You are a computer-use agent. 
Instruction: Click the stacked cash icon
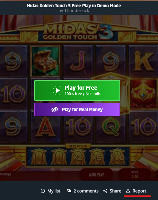click(x=55, y=110)
